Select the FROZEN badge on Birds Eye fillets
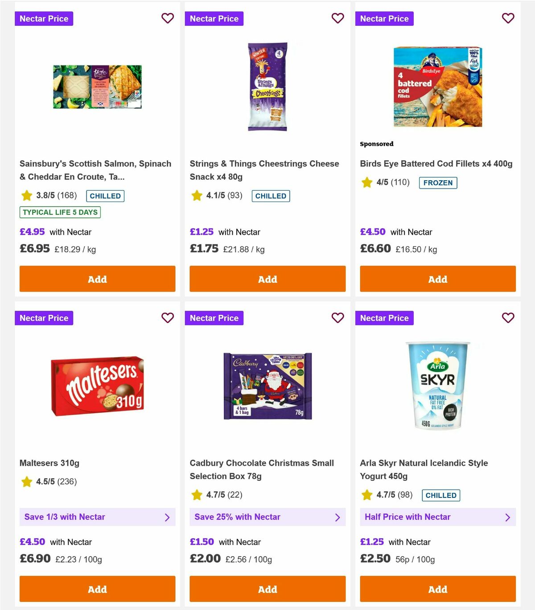Viewport: 535px width, 610px height. [438, 183]
